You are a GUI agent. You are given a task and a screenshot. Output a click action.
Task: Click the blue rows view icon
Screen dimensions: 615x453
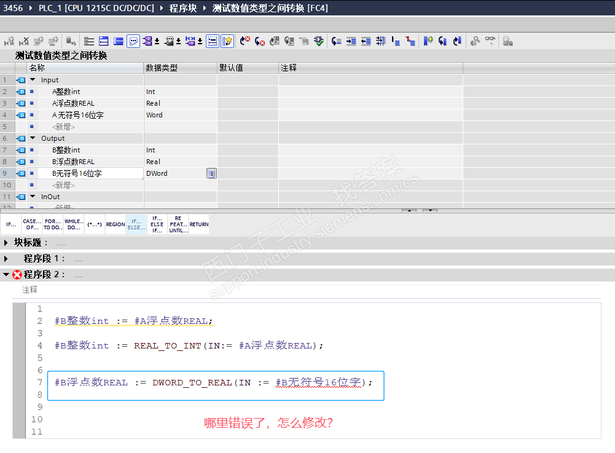coord(118,41)
